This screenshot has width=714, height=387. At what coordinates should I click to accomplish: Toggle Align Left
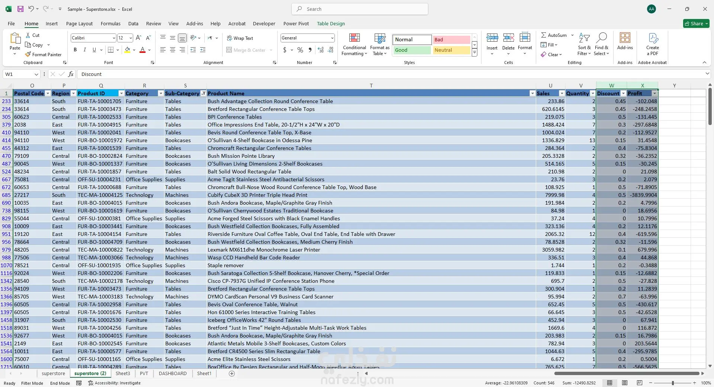(163, 50)
